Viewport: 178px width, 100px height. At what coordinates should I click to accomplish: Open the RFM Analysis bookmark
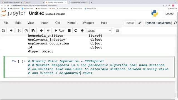pos(14,9)
